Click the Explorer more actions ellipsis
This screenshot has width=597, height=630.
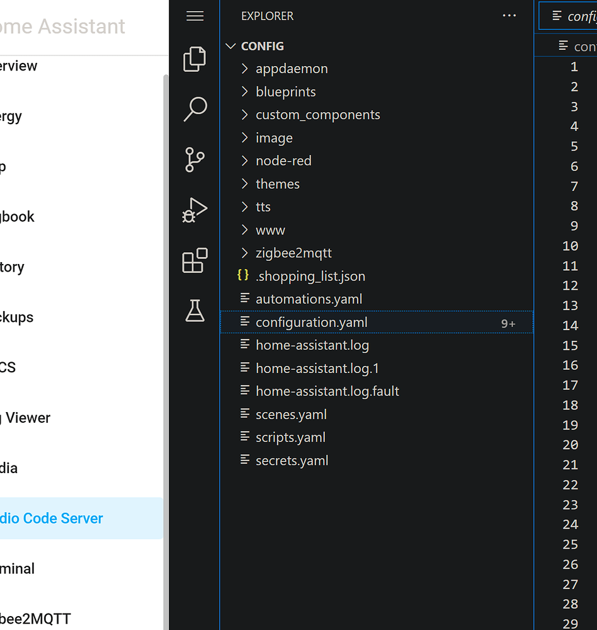509,16
